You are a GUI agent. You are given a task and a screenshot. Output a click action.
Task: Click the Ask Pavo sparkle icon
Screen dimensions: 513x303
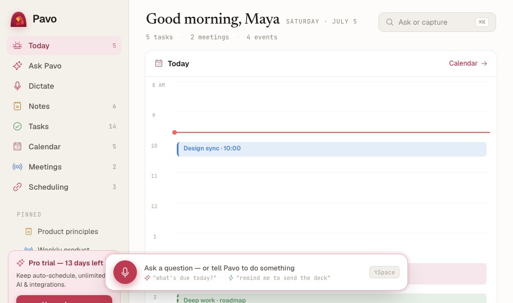point(17,66)
